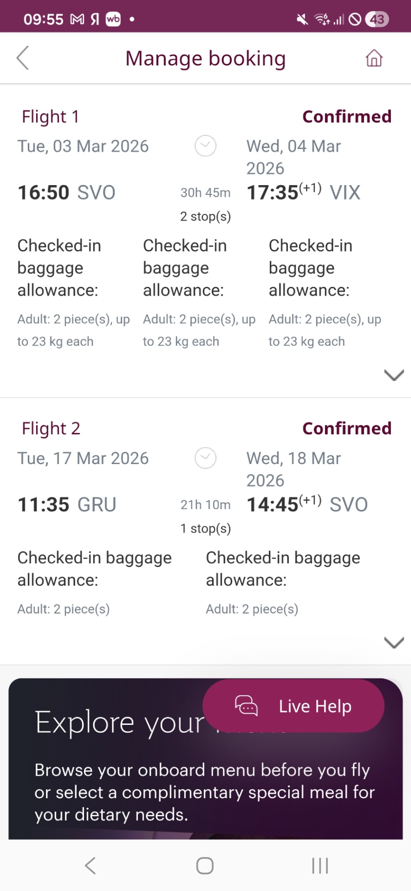Expand Flight 1 details chevron
The width and height of the screenshot is (411, 891).
point(394,375)
